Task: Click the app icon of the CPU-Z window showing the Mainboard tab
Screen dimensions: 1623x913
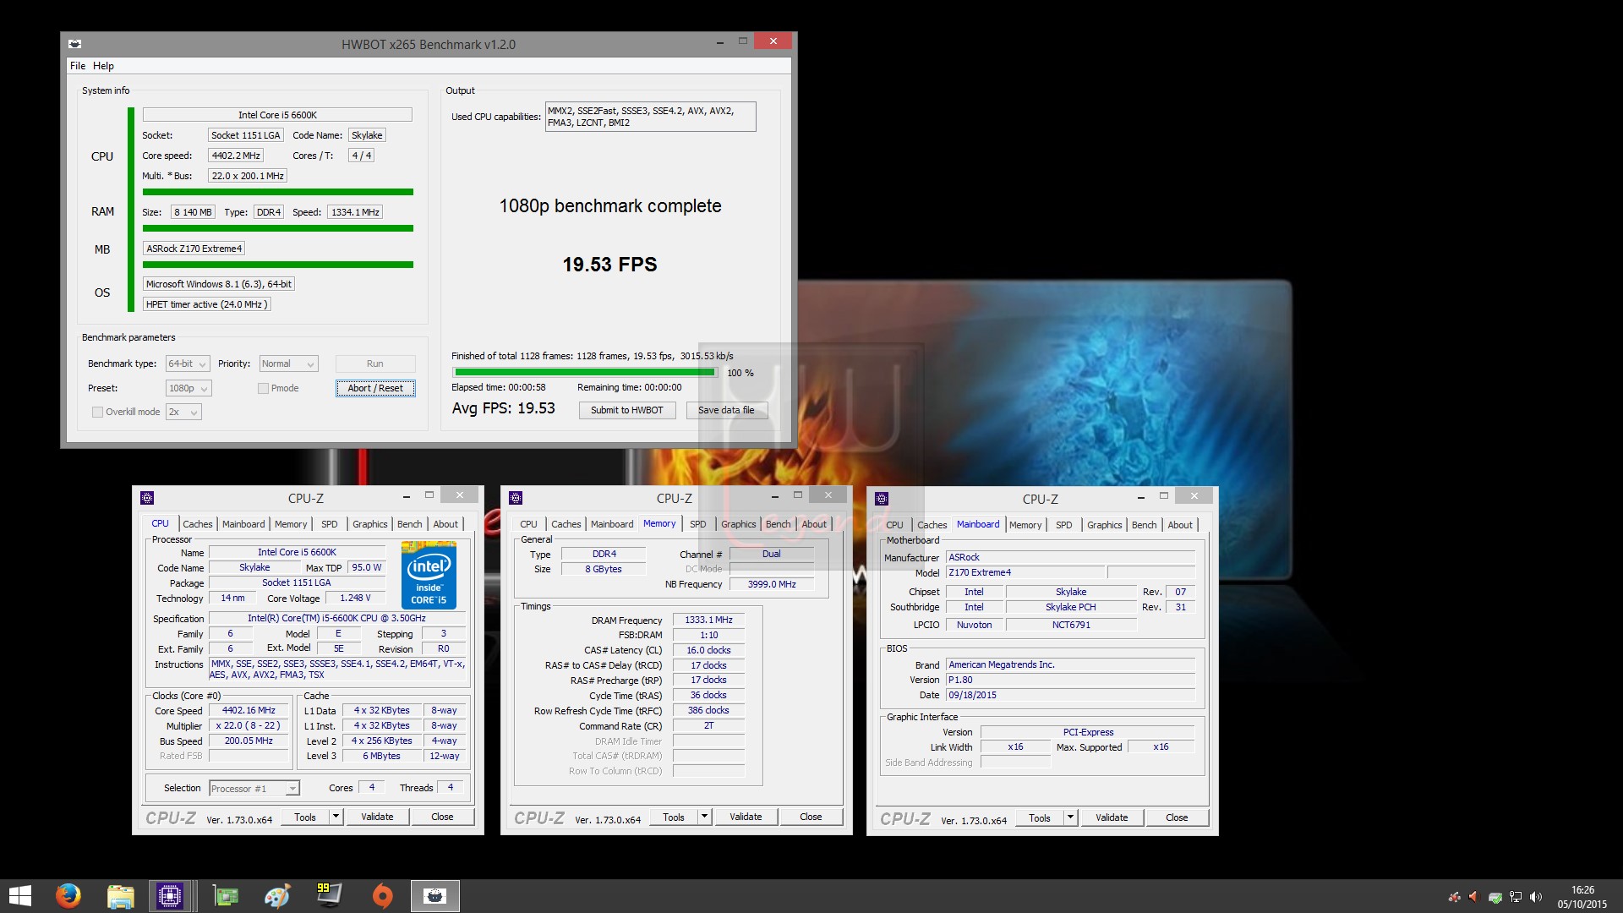Action: 882,499
